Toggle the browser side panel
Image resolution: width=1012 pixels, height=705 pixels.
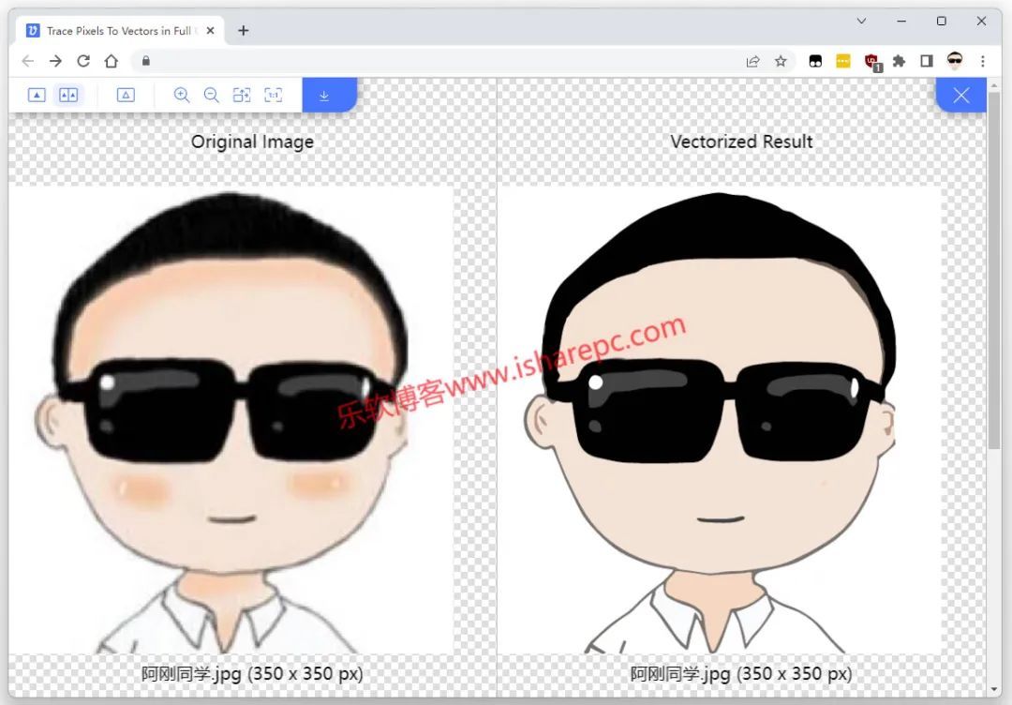coord(927,61)
